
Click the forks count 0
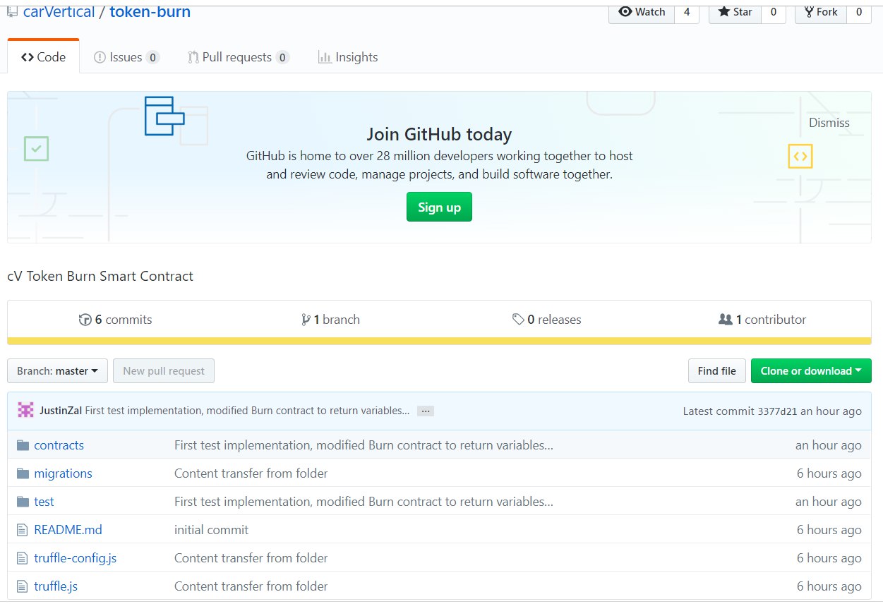click(x=859, y=12)
